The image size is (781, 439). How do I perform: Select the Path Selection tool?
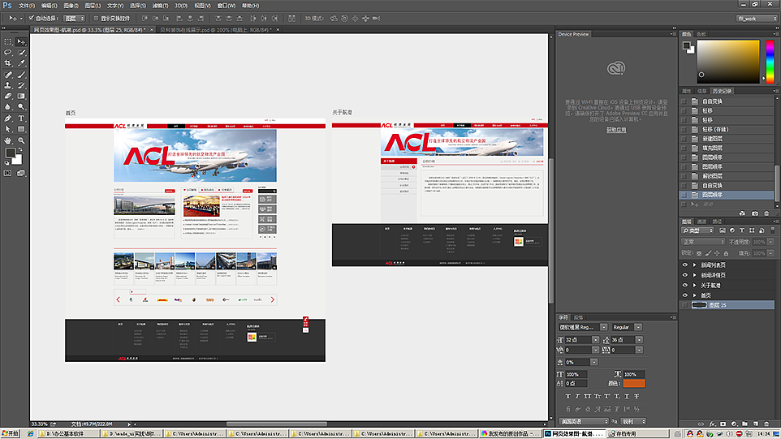(8, 129)
